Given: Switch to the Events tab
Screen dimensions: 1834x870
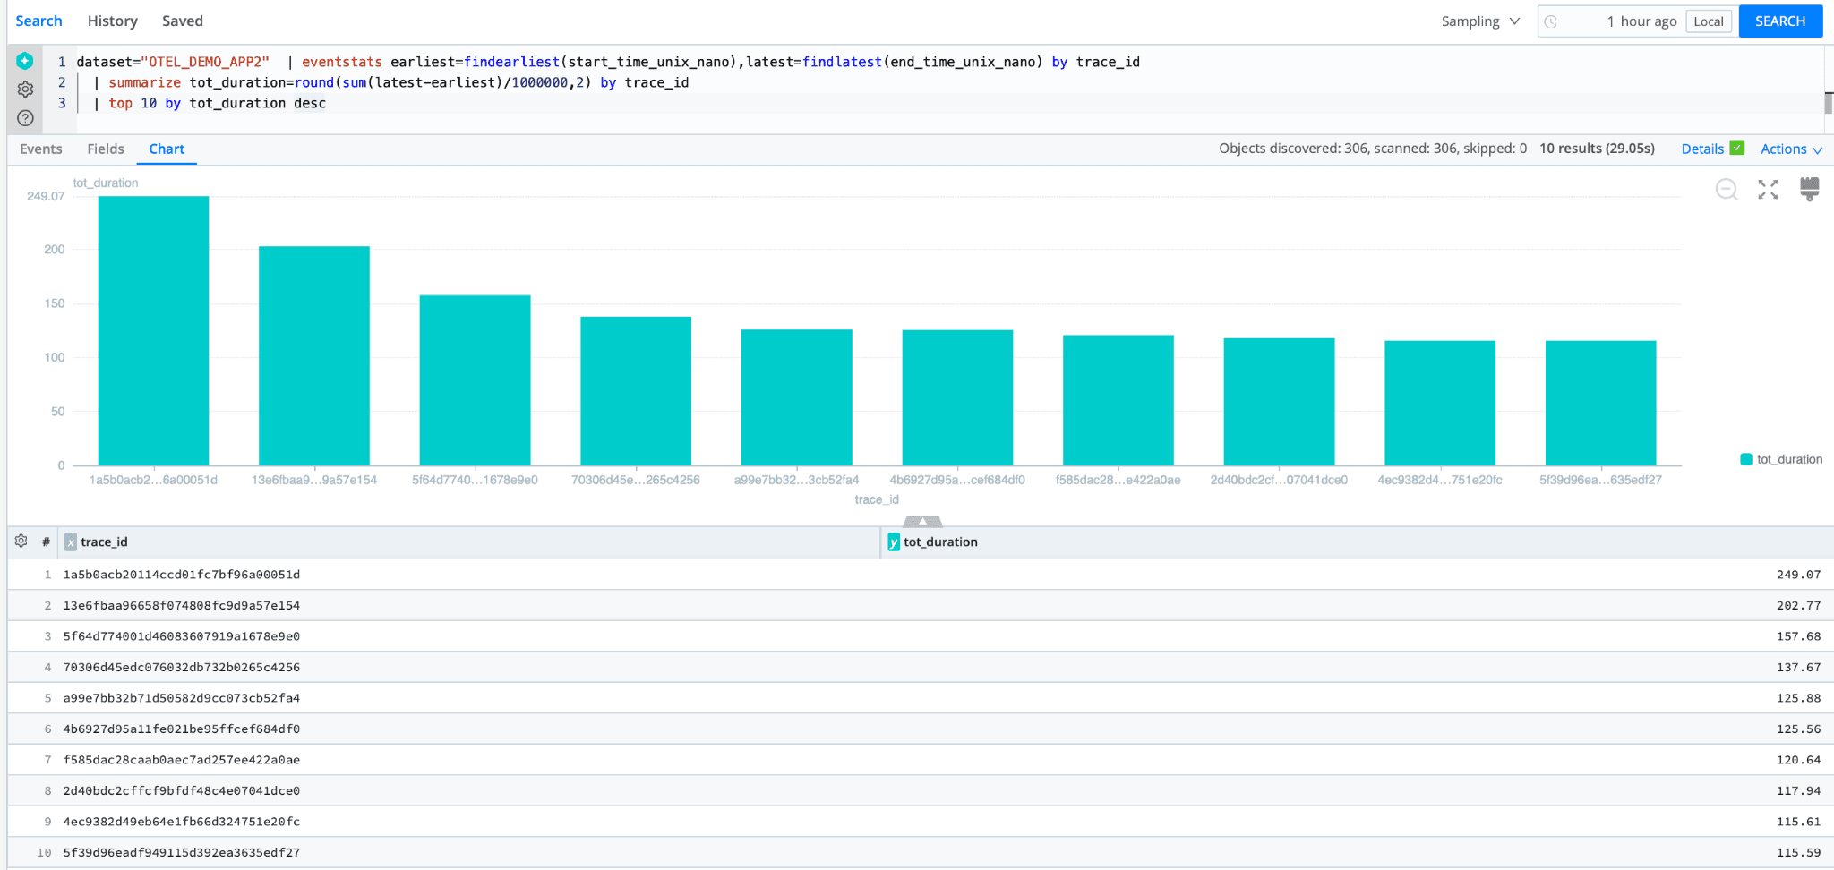Looking at the screenshot, I should tap(41, 149).
